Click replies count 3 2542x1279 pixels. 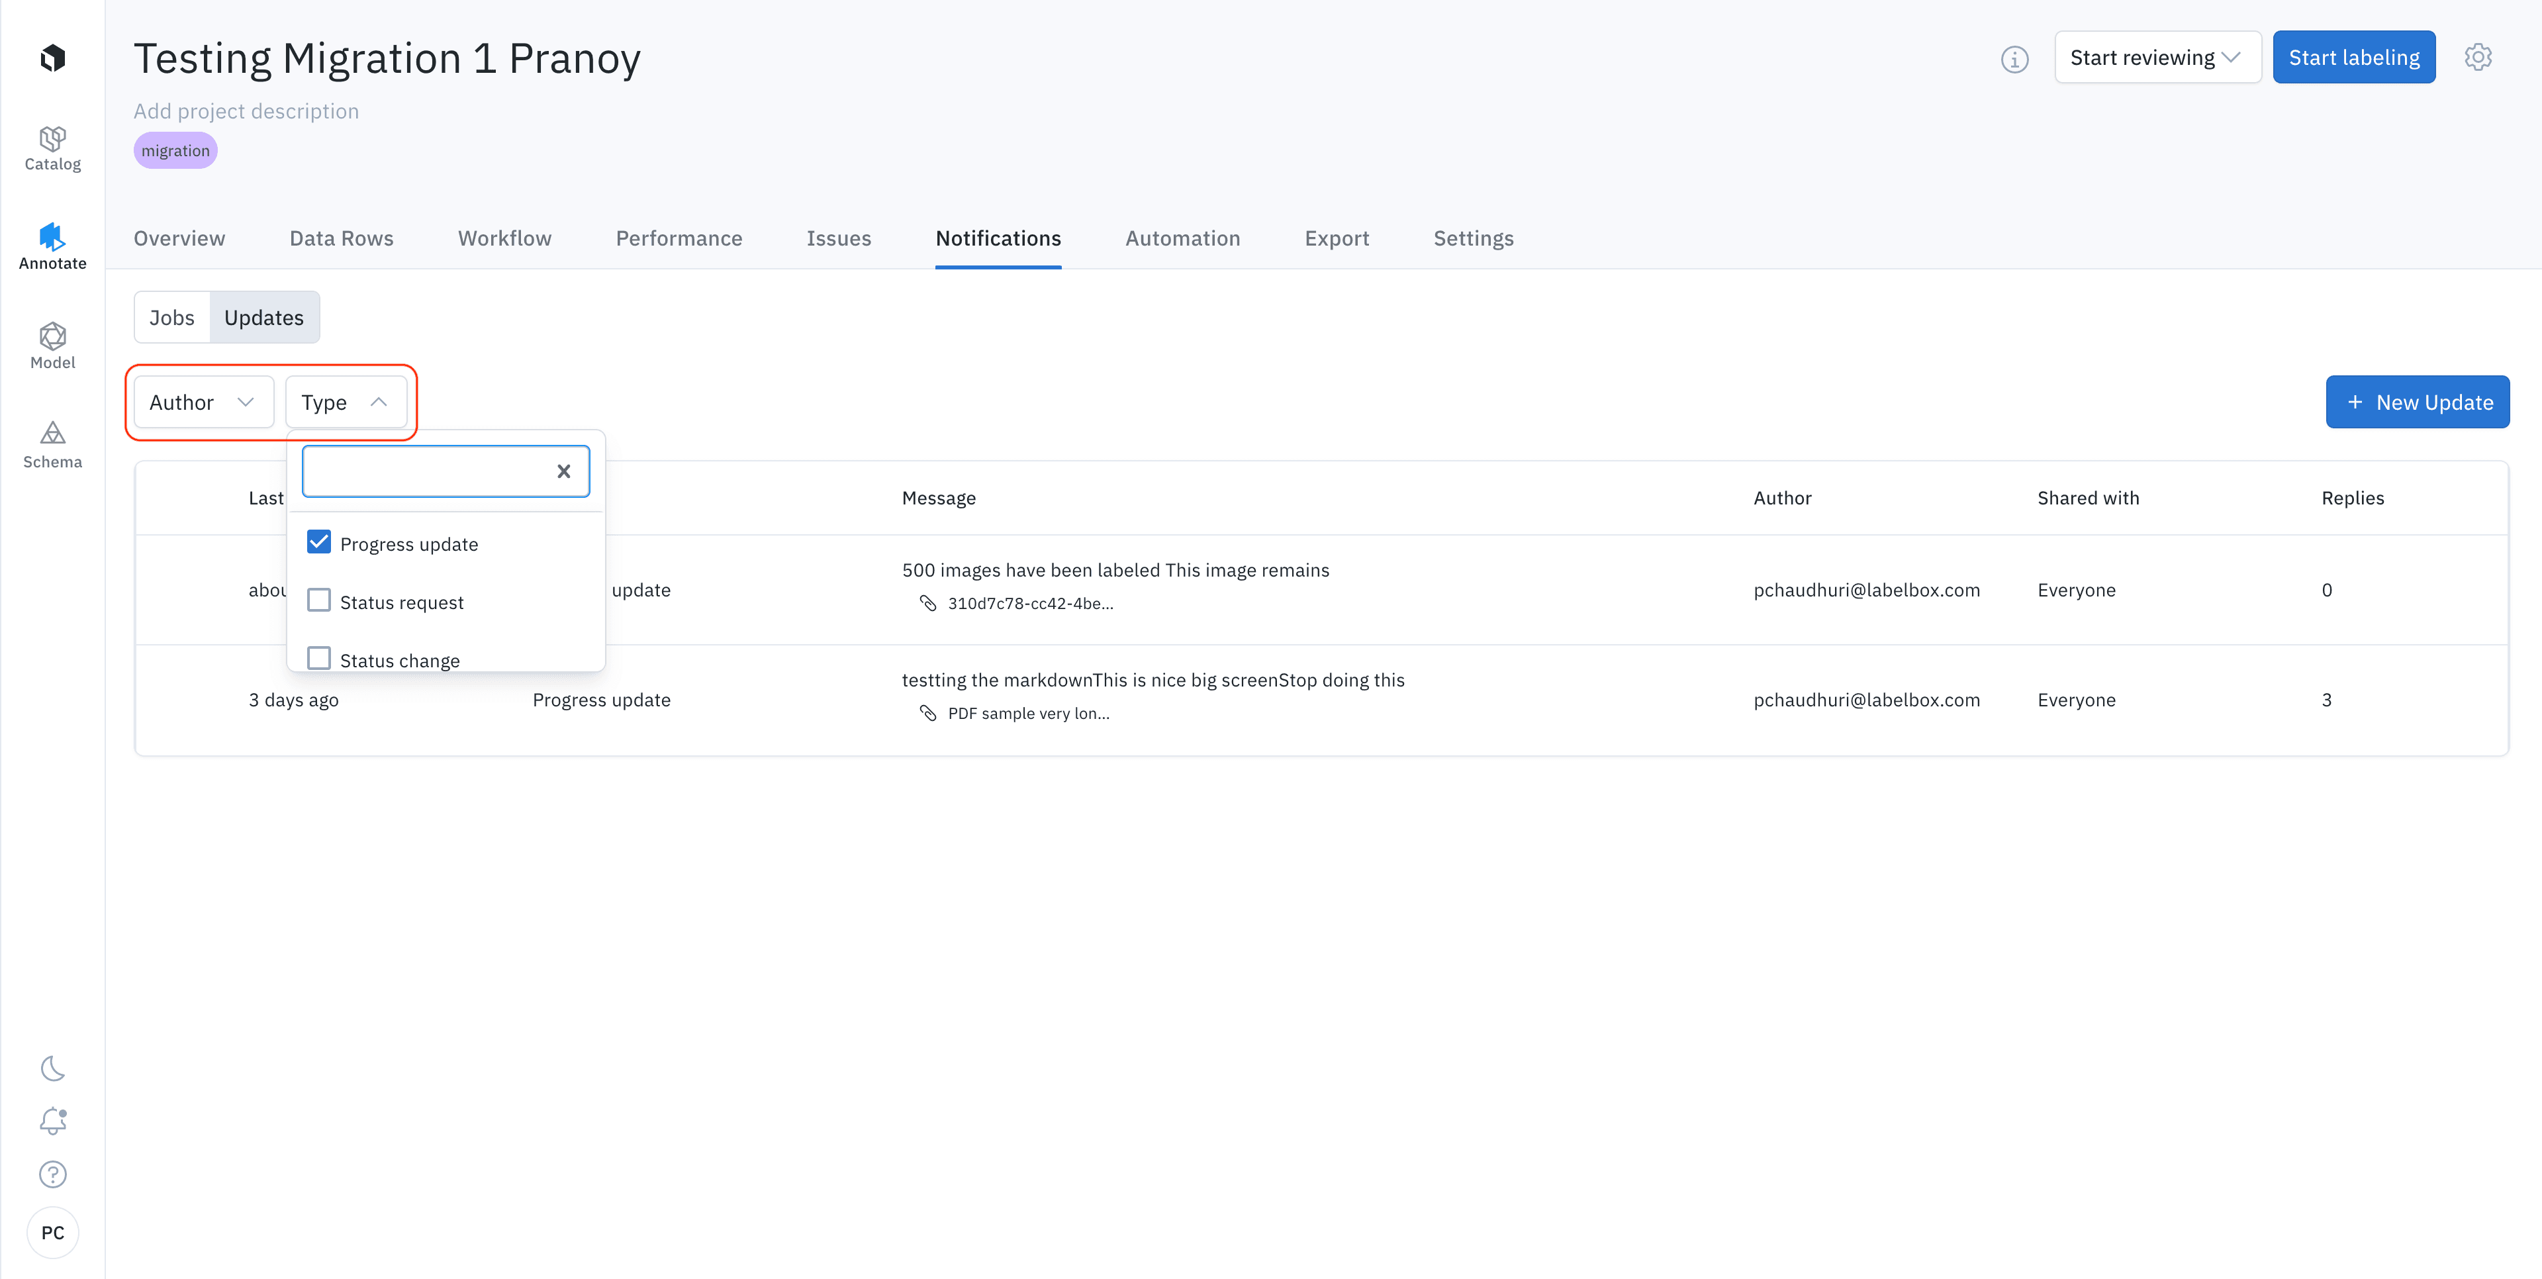[x=2327, y=700]
